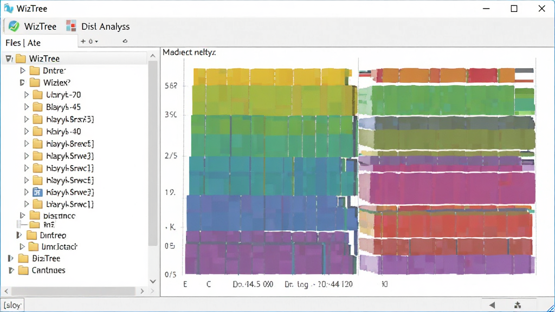
Task: Click the Do.44.5 090 axis label
Action: [x=253, y=284]
